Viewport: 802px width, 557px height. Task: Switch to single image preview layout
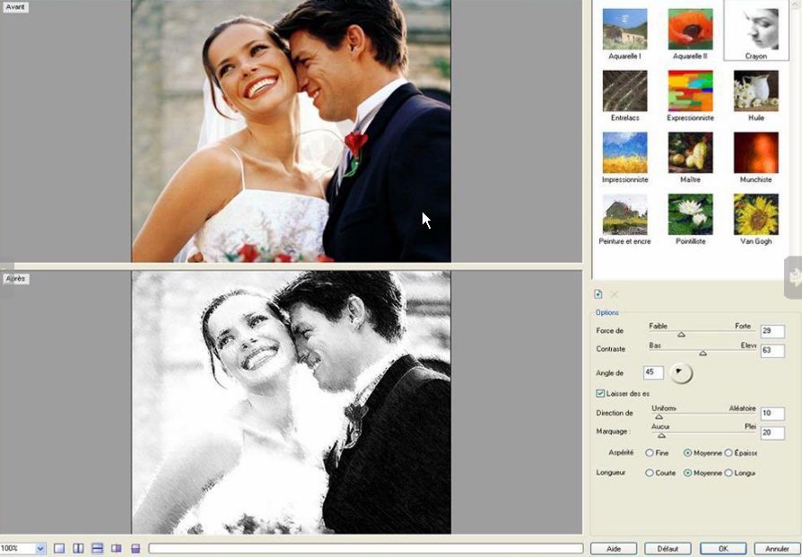[x=59, y=548]
